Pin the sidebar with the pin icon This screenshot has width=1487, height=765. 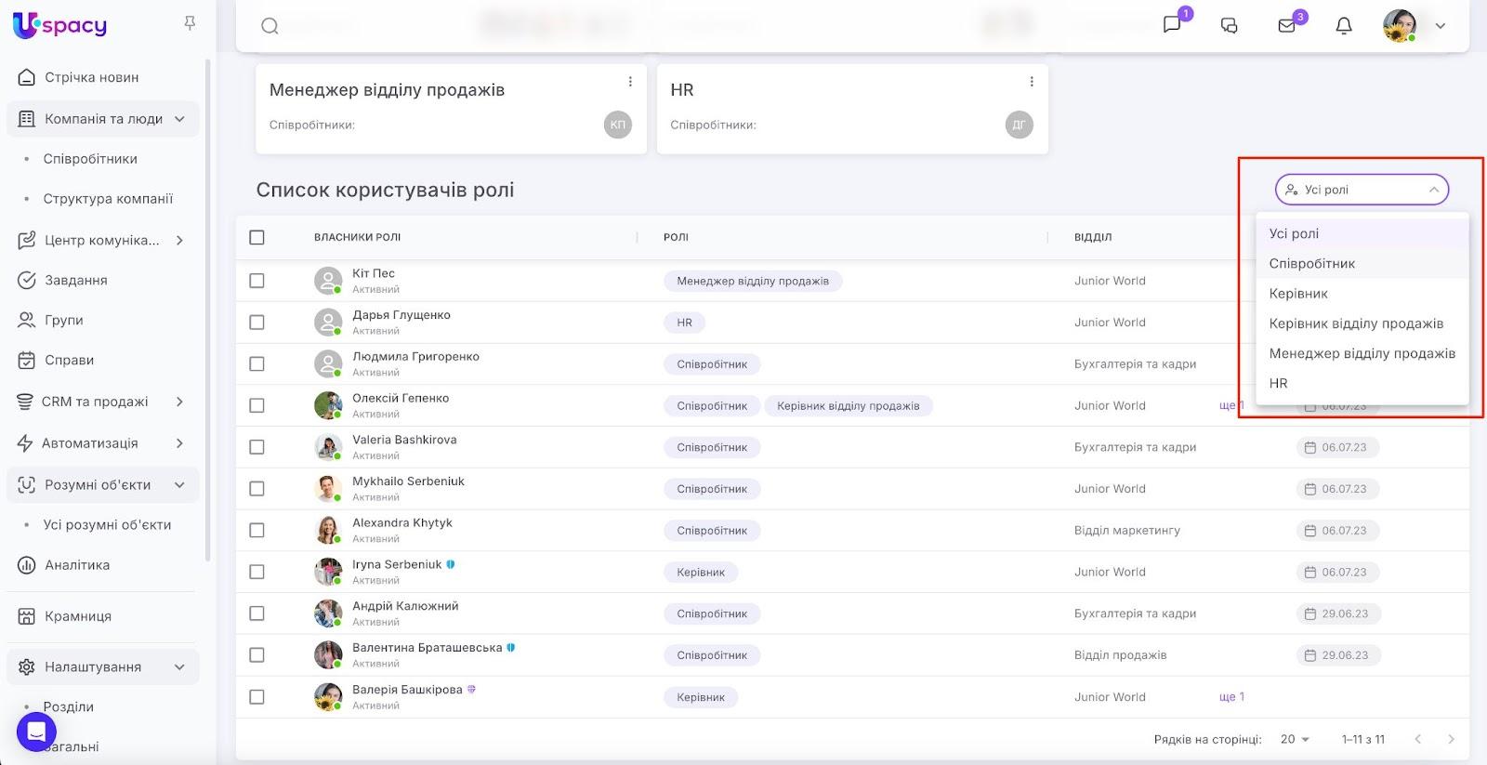click(x=190, y=23)
